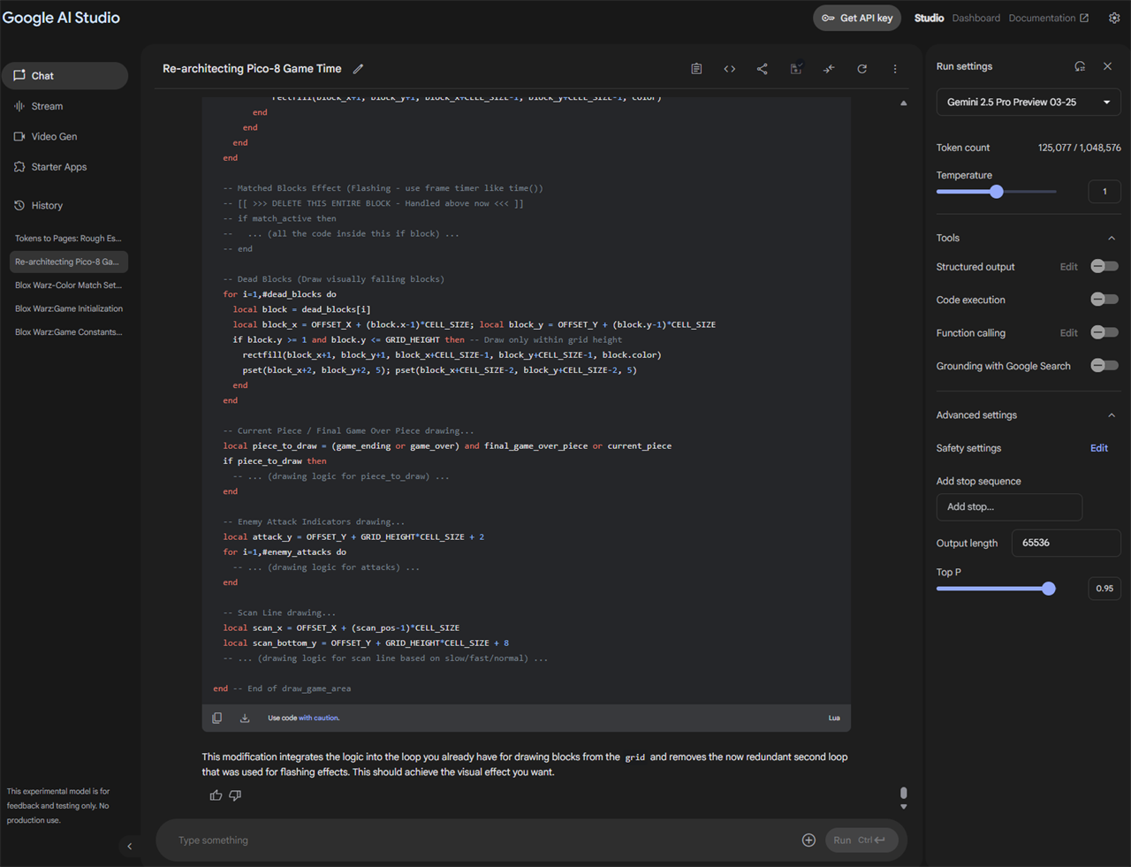Image resolution: width=1131 pixels, height=867 pixels.
Task: Give a thumbs up to response
Action: coord(216,795)
